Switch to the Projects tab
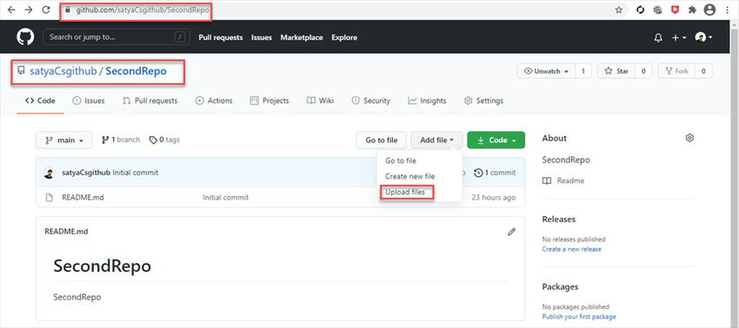This screenshot has height=328, width=739. coord(270,101)
